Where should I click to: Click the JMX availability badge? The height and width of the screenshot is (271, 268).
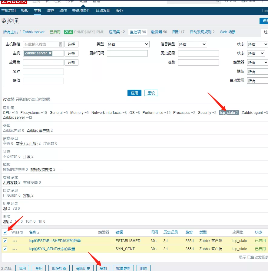pyautogui.click(x=90, y=32)
